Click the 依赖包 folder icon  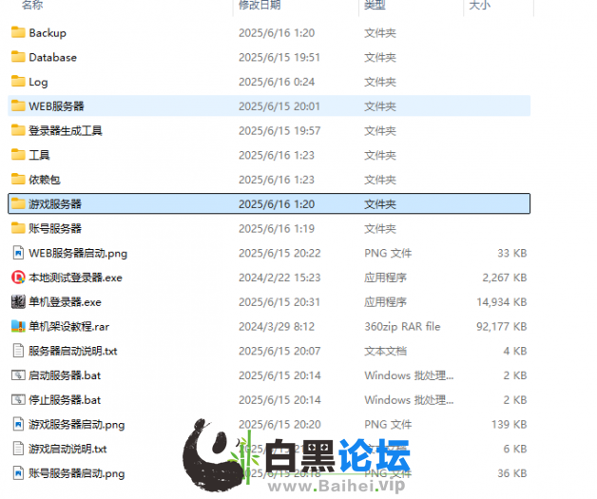[x=18, y=180]
